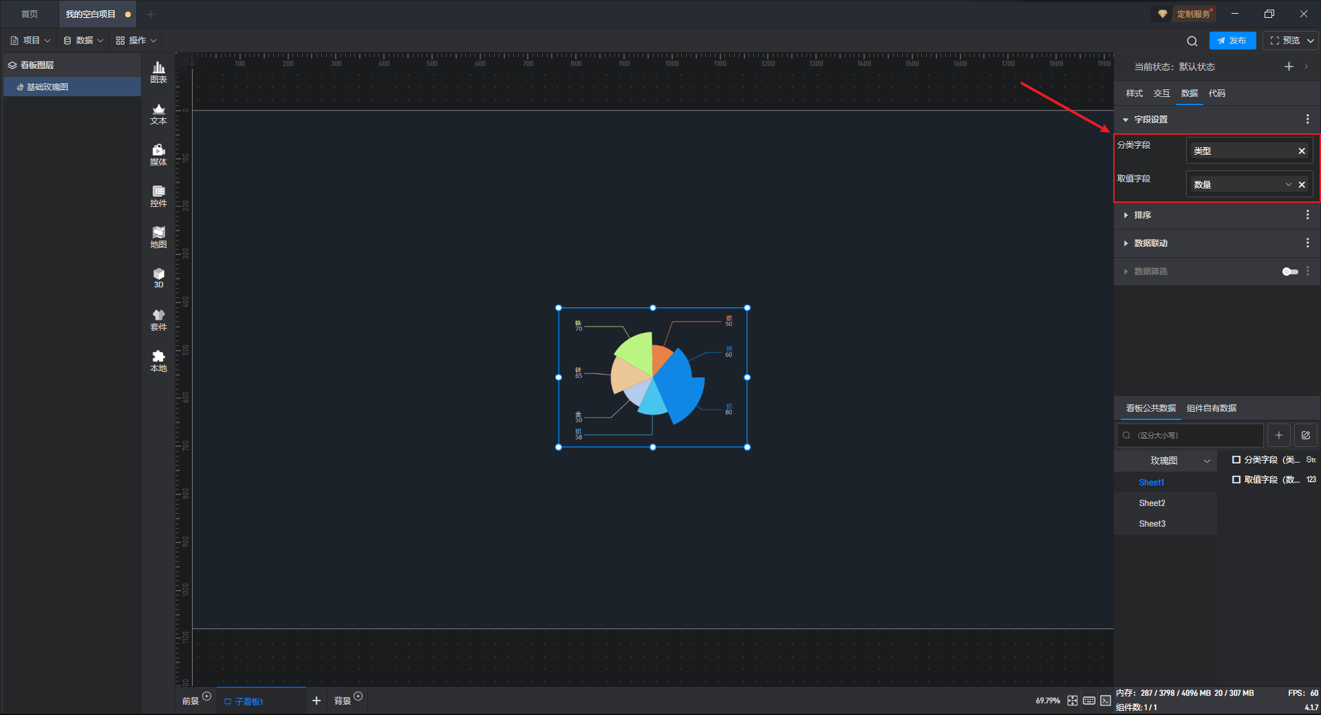Click the 前景 foreground label
The height and width of the screenshot is (715, 1321).
[190, 701]
